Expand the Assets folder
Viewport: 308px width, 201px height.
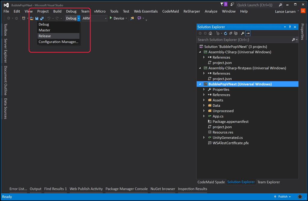coord(204,100)
